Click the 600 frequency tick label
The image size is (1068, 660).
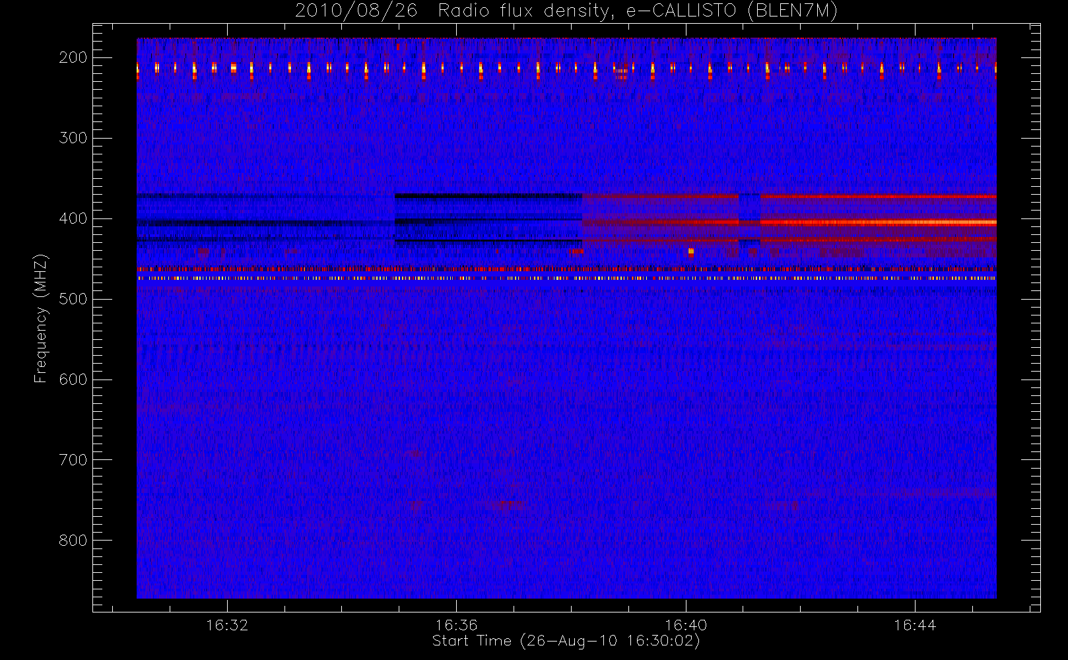[73, 379]
